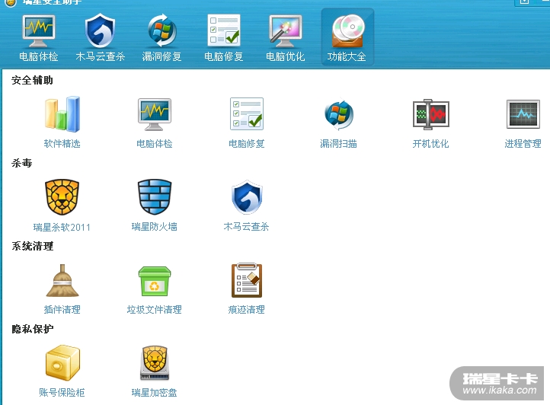Click the 痕迹清理 label text
550x405 pixels.
tap(247, 310)
